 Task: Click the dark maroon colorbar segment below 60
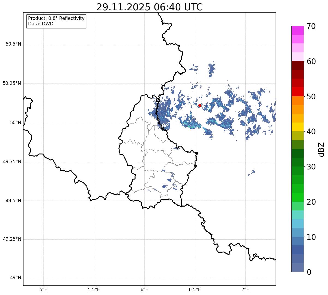click(x=297, y=65)
